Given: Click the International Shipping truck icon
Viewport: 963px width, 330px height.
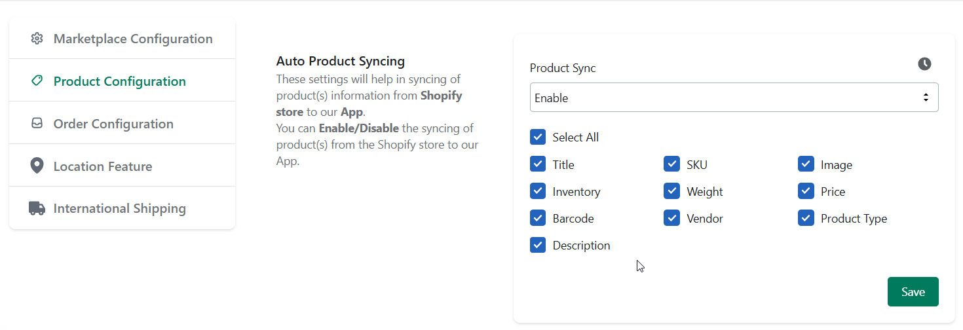Looking at the screenshot, I should (37, 208).
